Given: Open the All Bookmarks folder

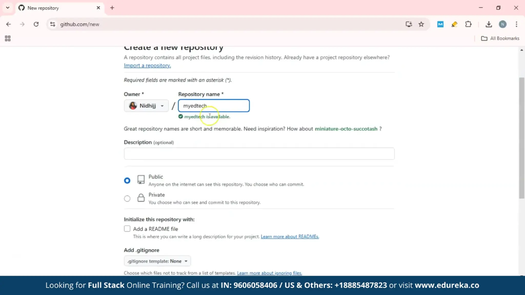Looking at the screenshot, I should coord(500,38).
